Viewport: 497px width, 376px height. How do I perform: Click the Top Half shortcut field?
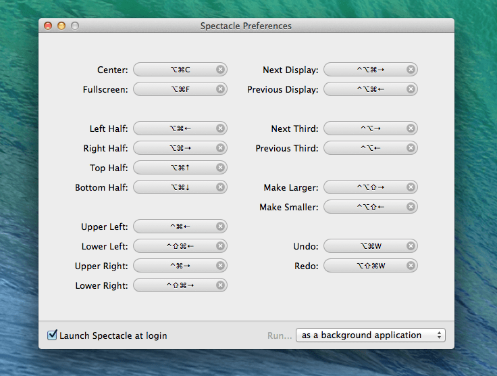click(180, 168)
